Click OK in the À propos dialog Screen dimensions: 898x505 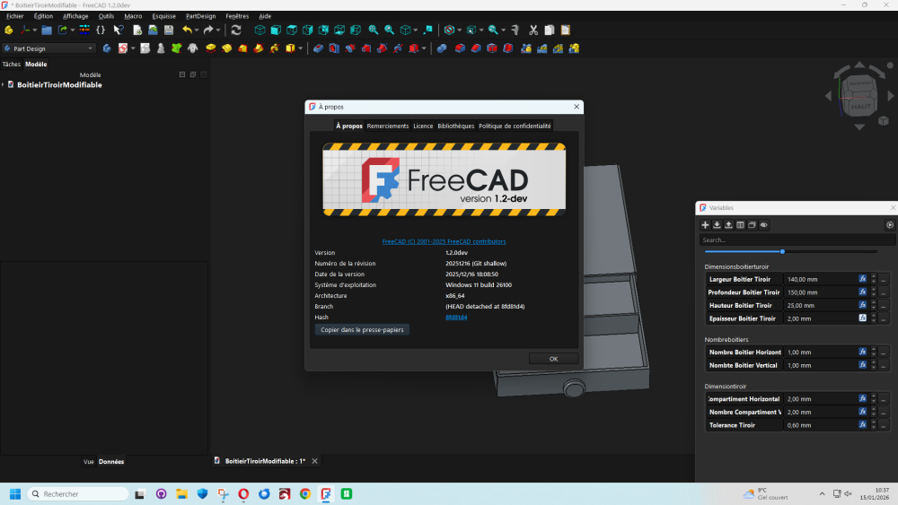point(553,359)
